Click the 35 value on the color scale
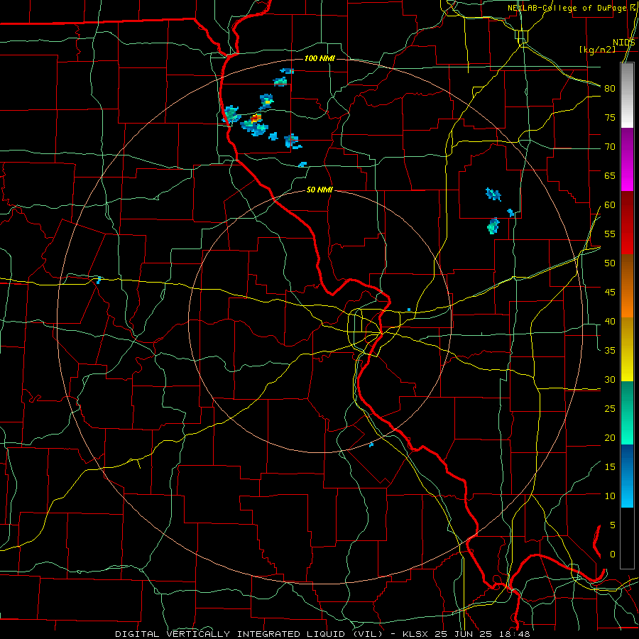 click(x=610, y=351)
